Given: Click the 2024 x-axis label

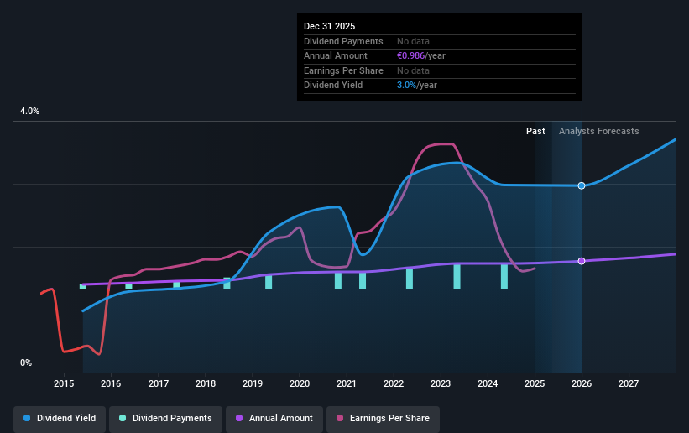Looking at the screenshot, I should click(488, 383).
